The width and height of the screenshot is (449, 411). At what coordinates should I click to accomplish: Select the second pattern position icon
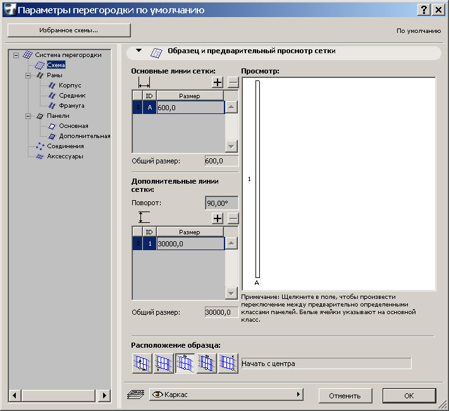point(163,364)
